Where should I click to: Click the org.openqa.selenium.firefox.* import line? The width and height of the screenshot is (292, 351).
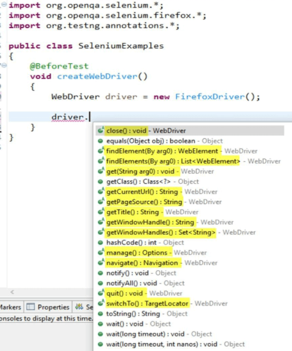click(107, 16)
